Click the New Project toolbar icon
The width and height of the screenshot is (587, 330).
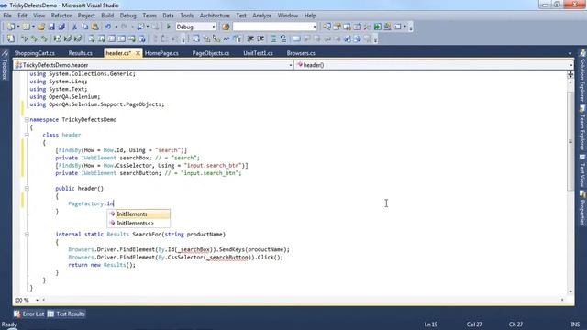click(x=11, y=27)
